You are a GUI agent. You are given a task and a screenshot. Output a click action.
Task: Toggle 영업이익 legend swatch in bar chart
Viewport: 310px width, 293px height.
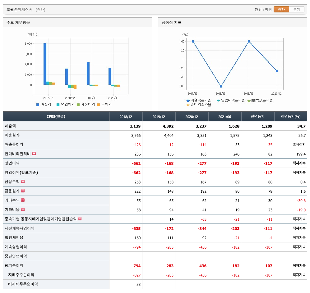(x=58, y=105)
